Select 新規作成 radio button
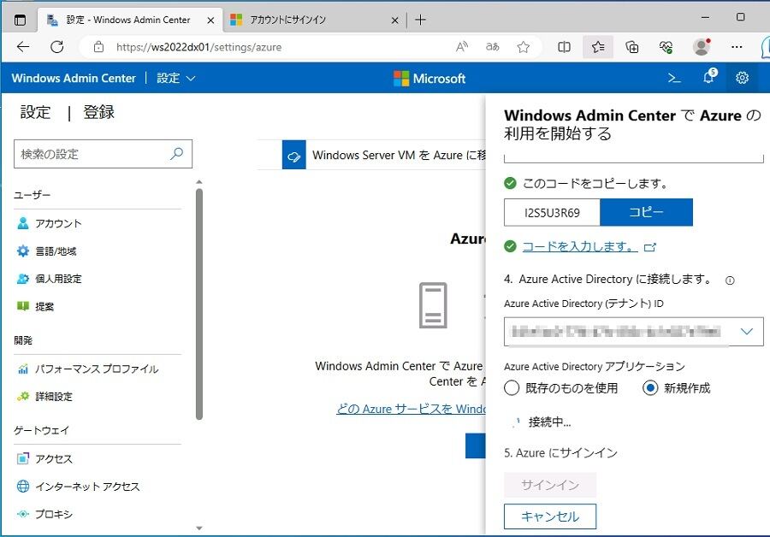The width and height of the screenshot is (770, 537). [650, 387]
